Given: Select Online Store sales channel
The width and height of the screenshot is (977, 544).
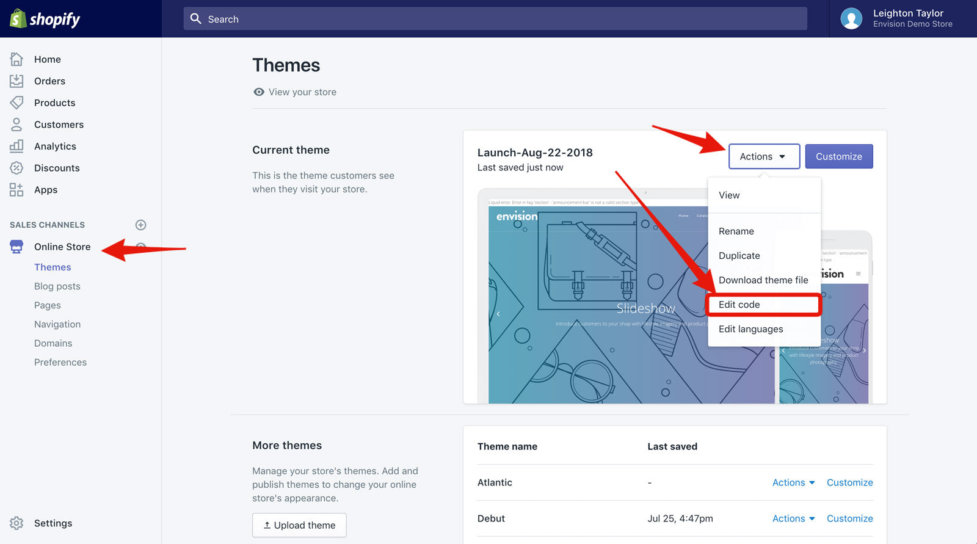Looking at the screenshot, I should tap(62, 247).
